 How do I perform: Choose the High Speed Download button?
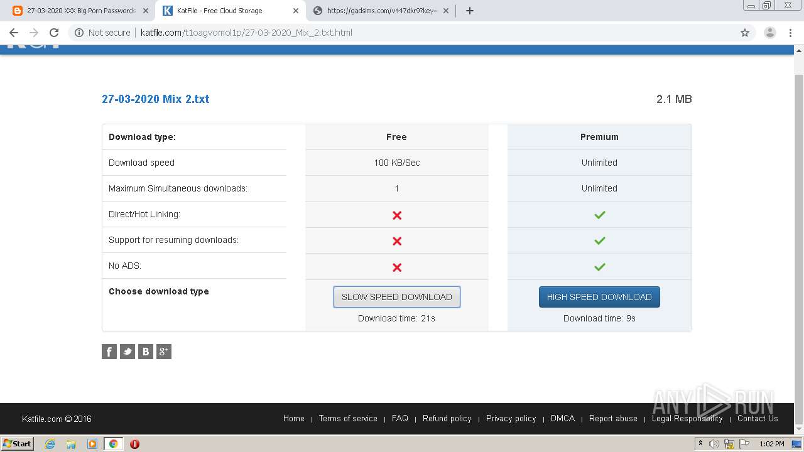pos(599,297)
